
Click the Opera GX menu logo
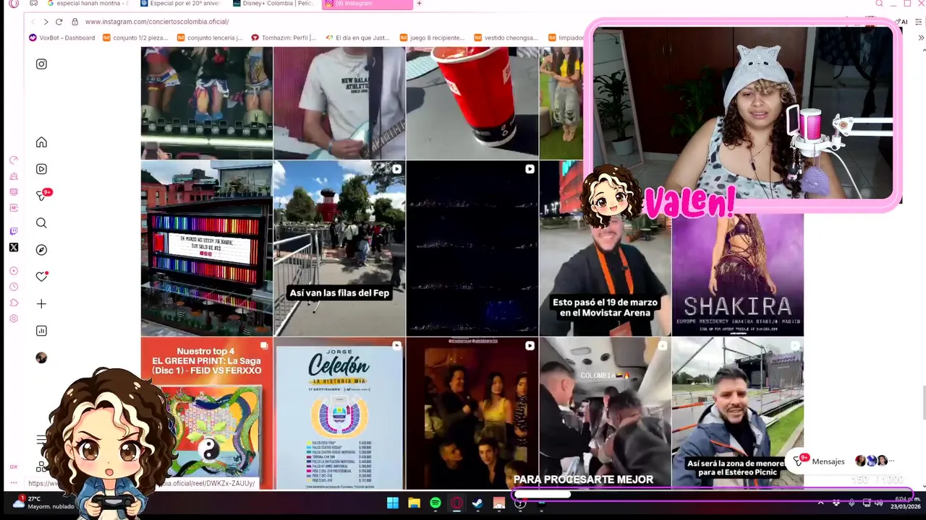13,4
